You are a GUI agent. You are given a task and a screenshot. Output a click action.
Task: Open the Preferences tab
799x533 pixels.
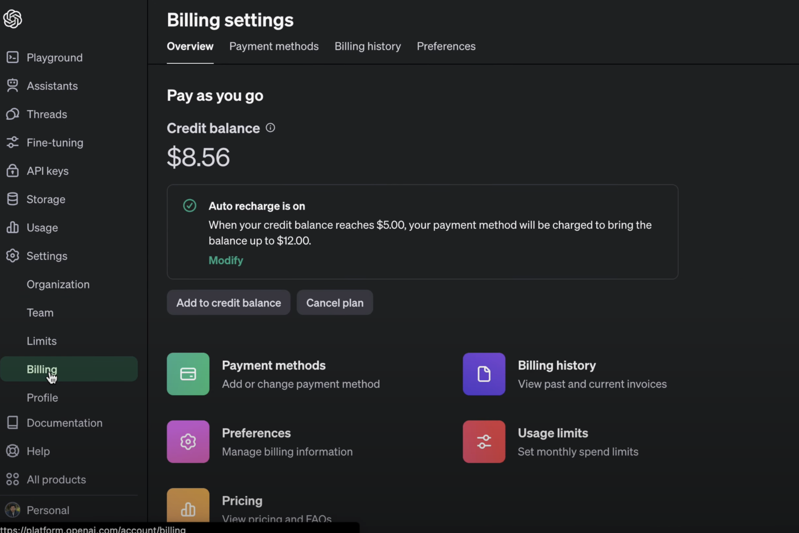pyautogui.click(x=446, y=46)
